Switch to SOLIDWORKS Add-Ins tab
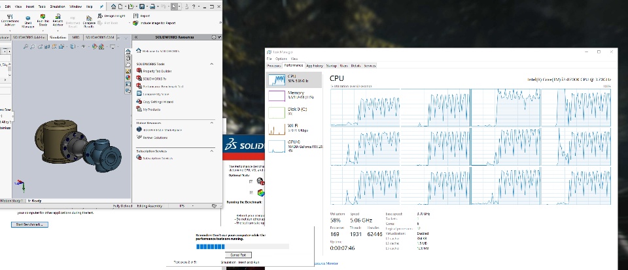 (x=29, y=38)
